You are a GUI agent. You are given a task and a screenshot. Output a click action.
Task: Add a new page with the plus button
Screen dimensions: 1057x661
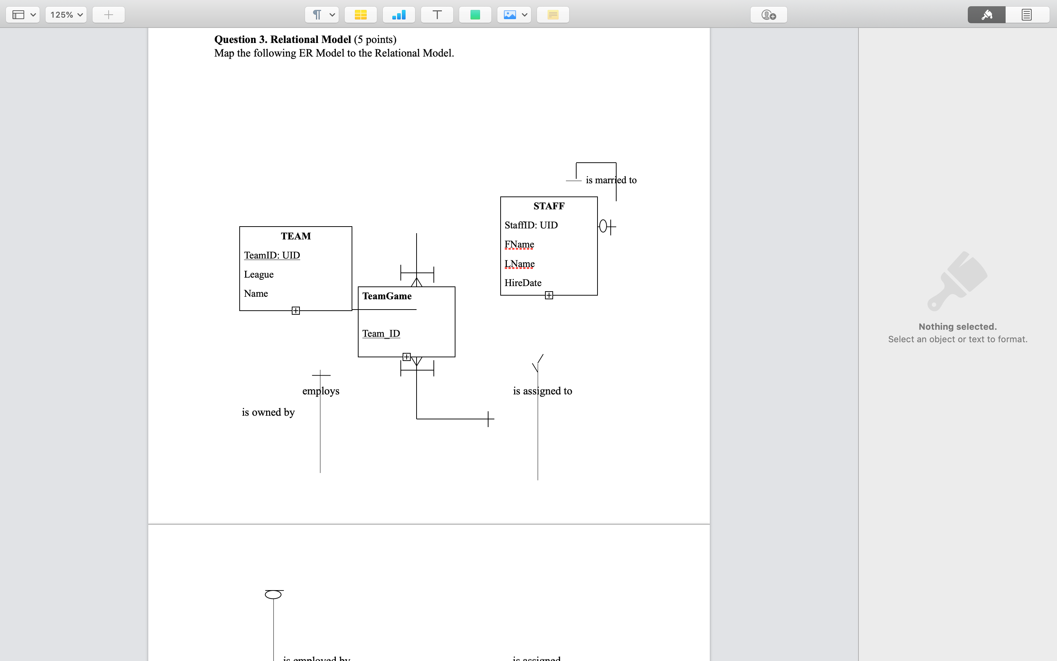click(x=108, y=14)
